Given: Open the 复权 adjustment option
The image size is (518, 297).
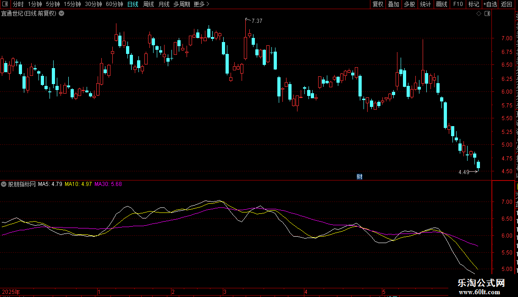Looking at the screenshot, I should pyautogui.click(x=378, y=4).
